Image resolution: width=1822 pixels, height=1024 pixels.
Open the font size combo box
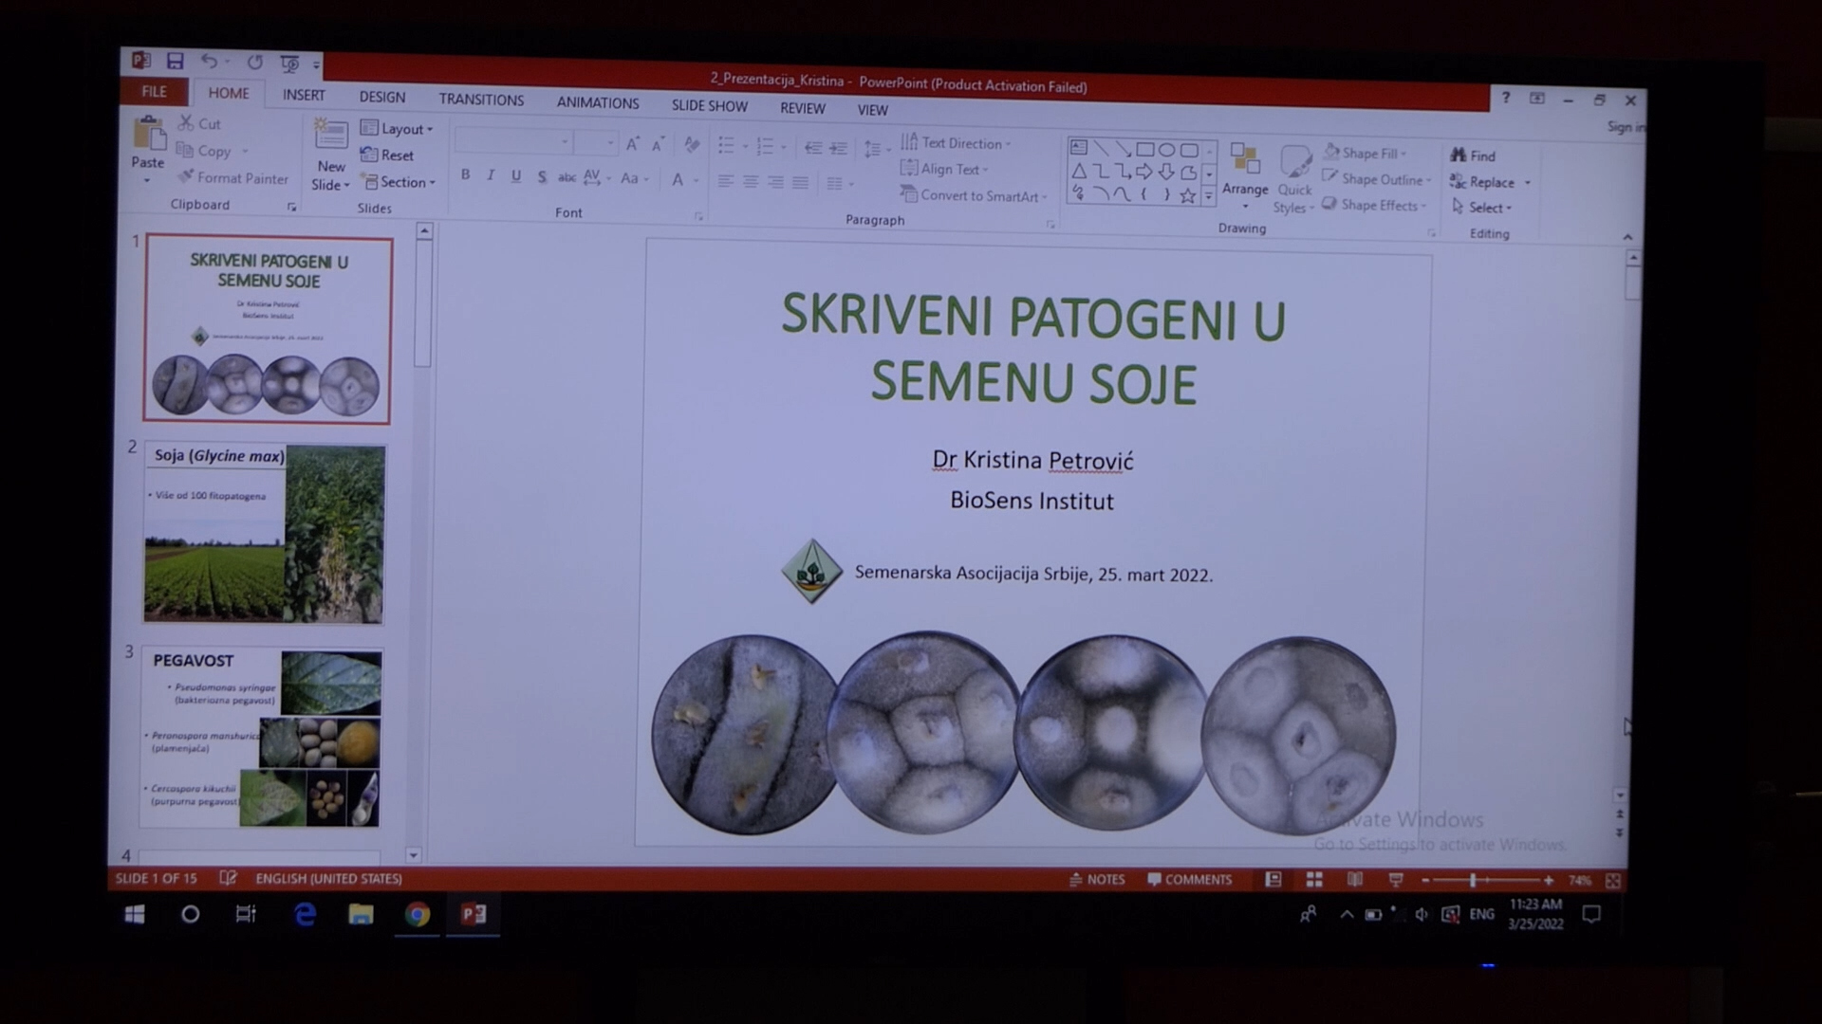click(x=597, y=144)
